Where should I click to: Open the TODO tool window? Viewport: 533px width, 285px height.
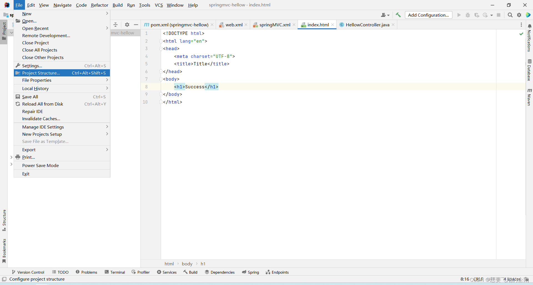pos(60,272)
